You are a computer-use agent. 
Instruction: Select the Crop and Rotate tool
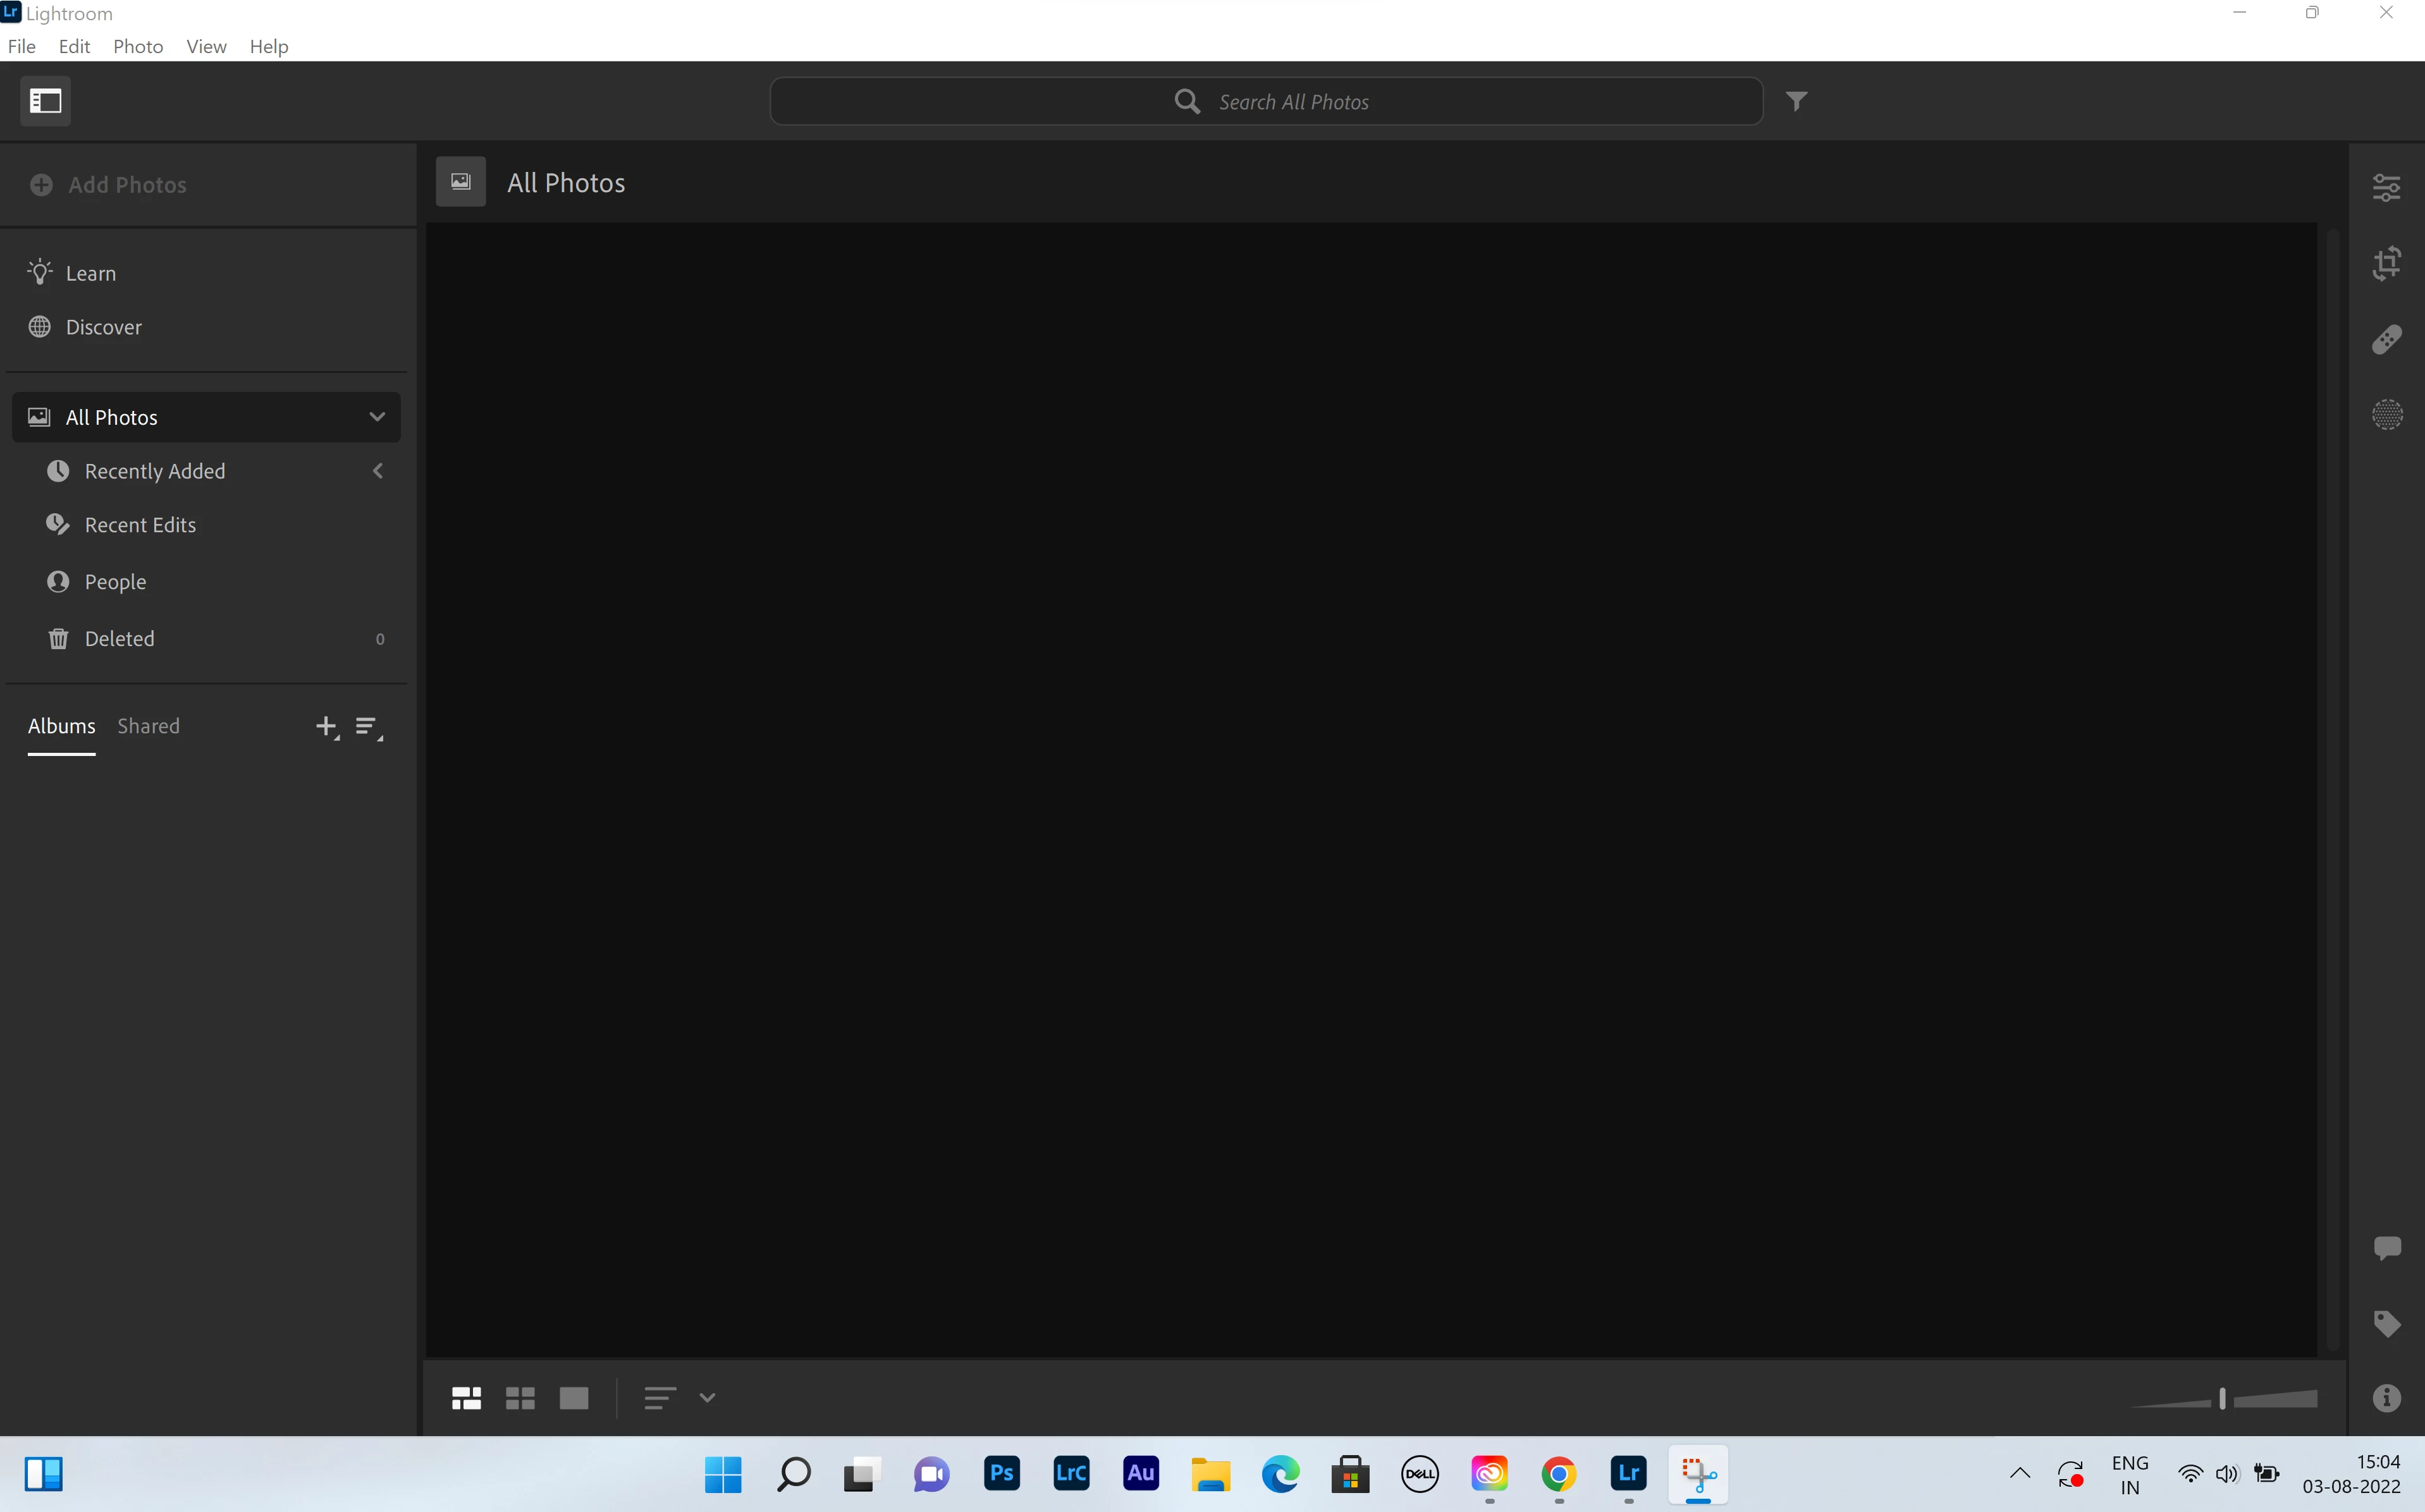point(2386,263)
